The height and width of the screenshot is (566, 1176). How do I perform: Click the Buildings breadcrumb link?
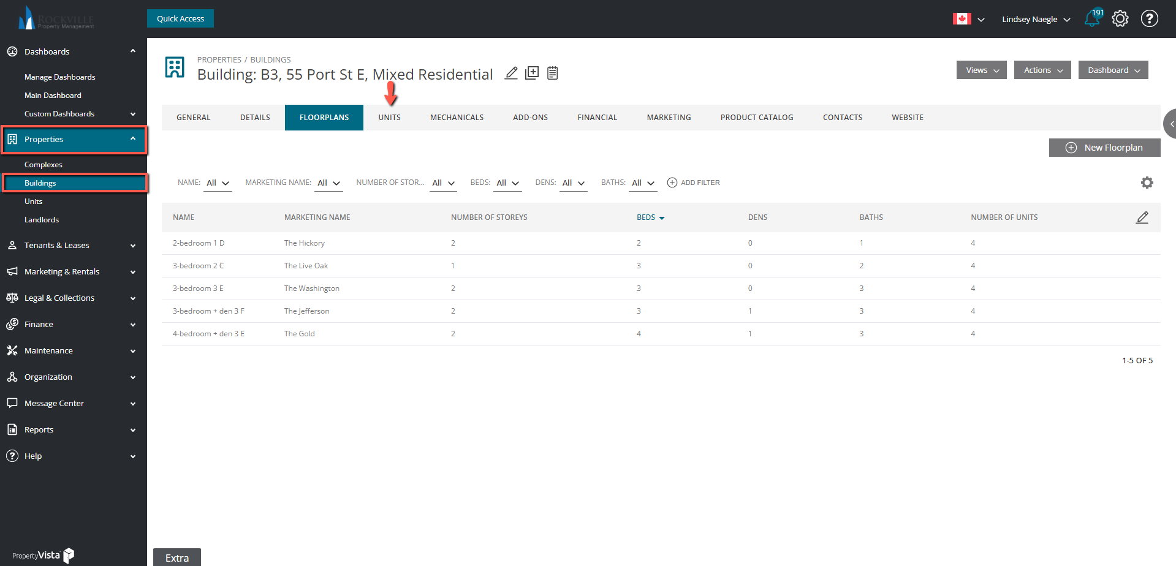pos(270,59)
